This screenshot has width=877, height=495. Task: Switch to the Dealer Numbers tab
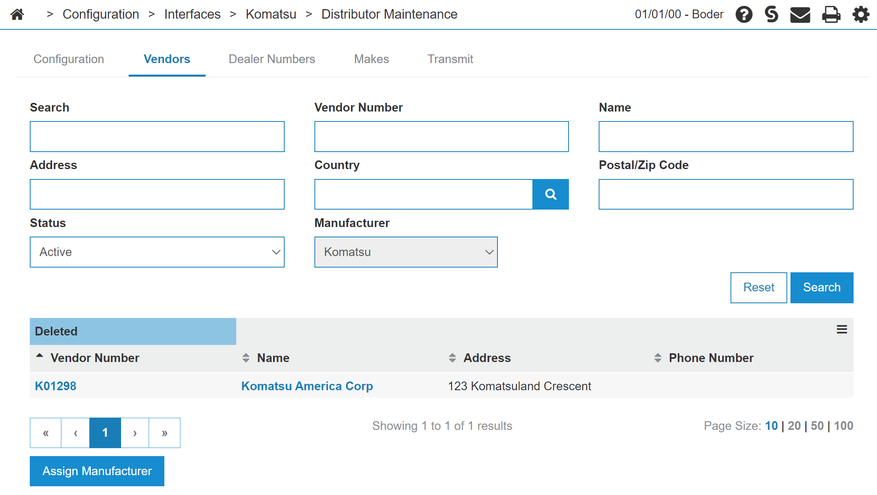coord(272,59)
